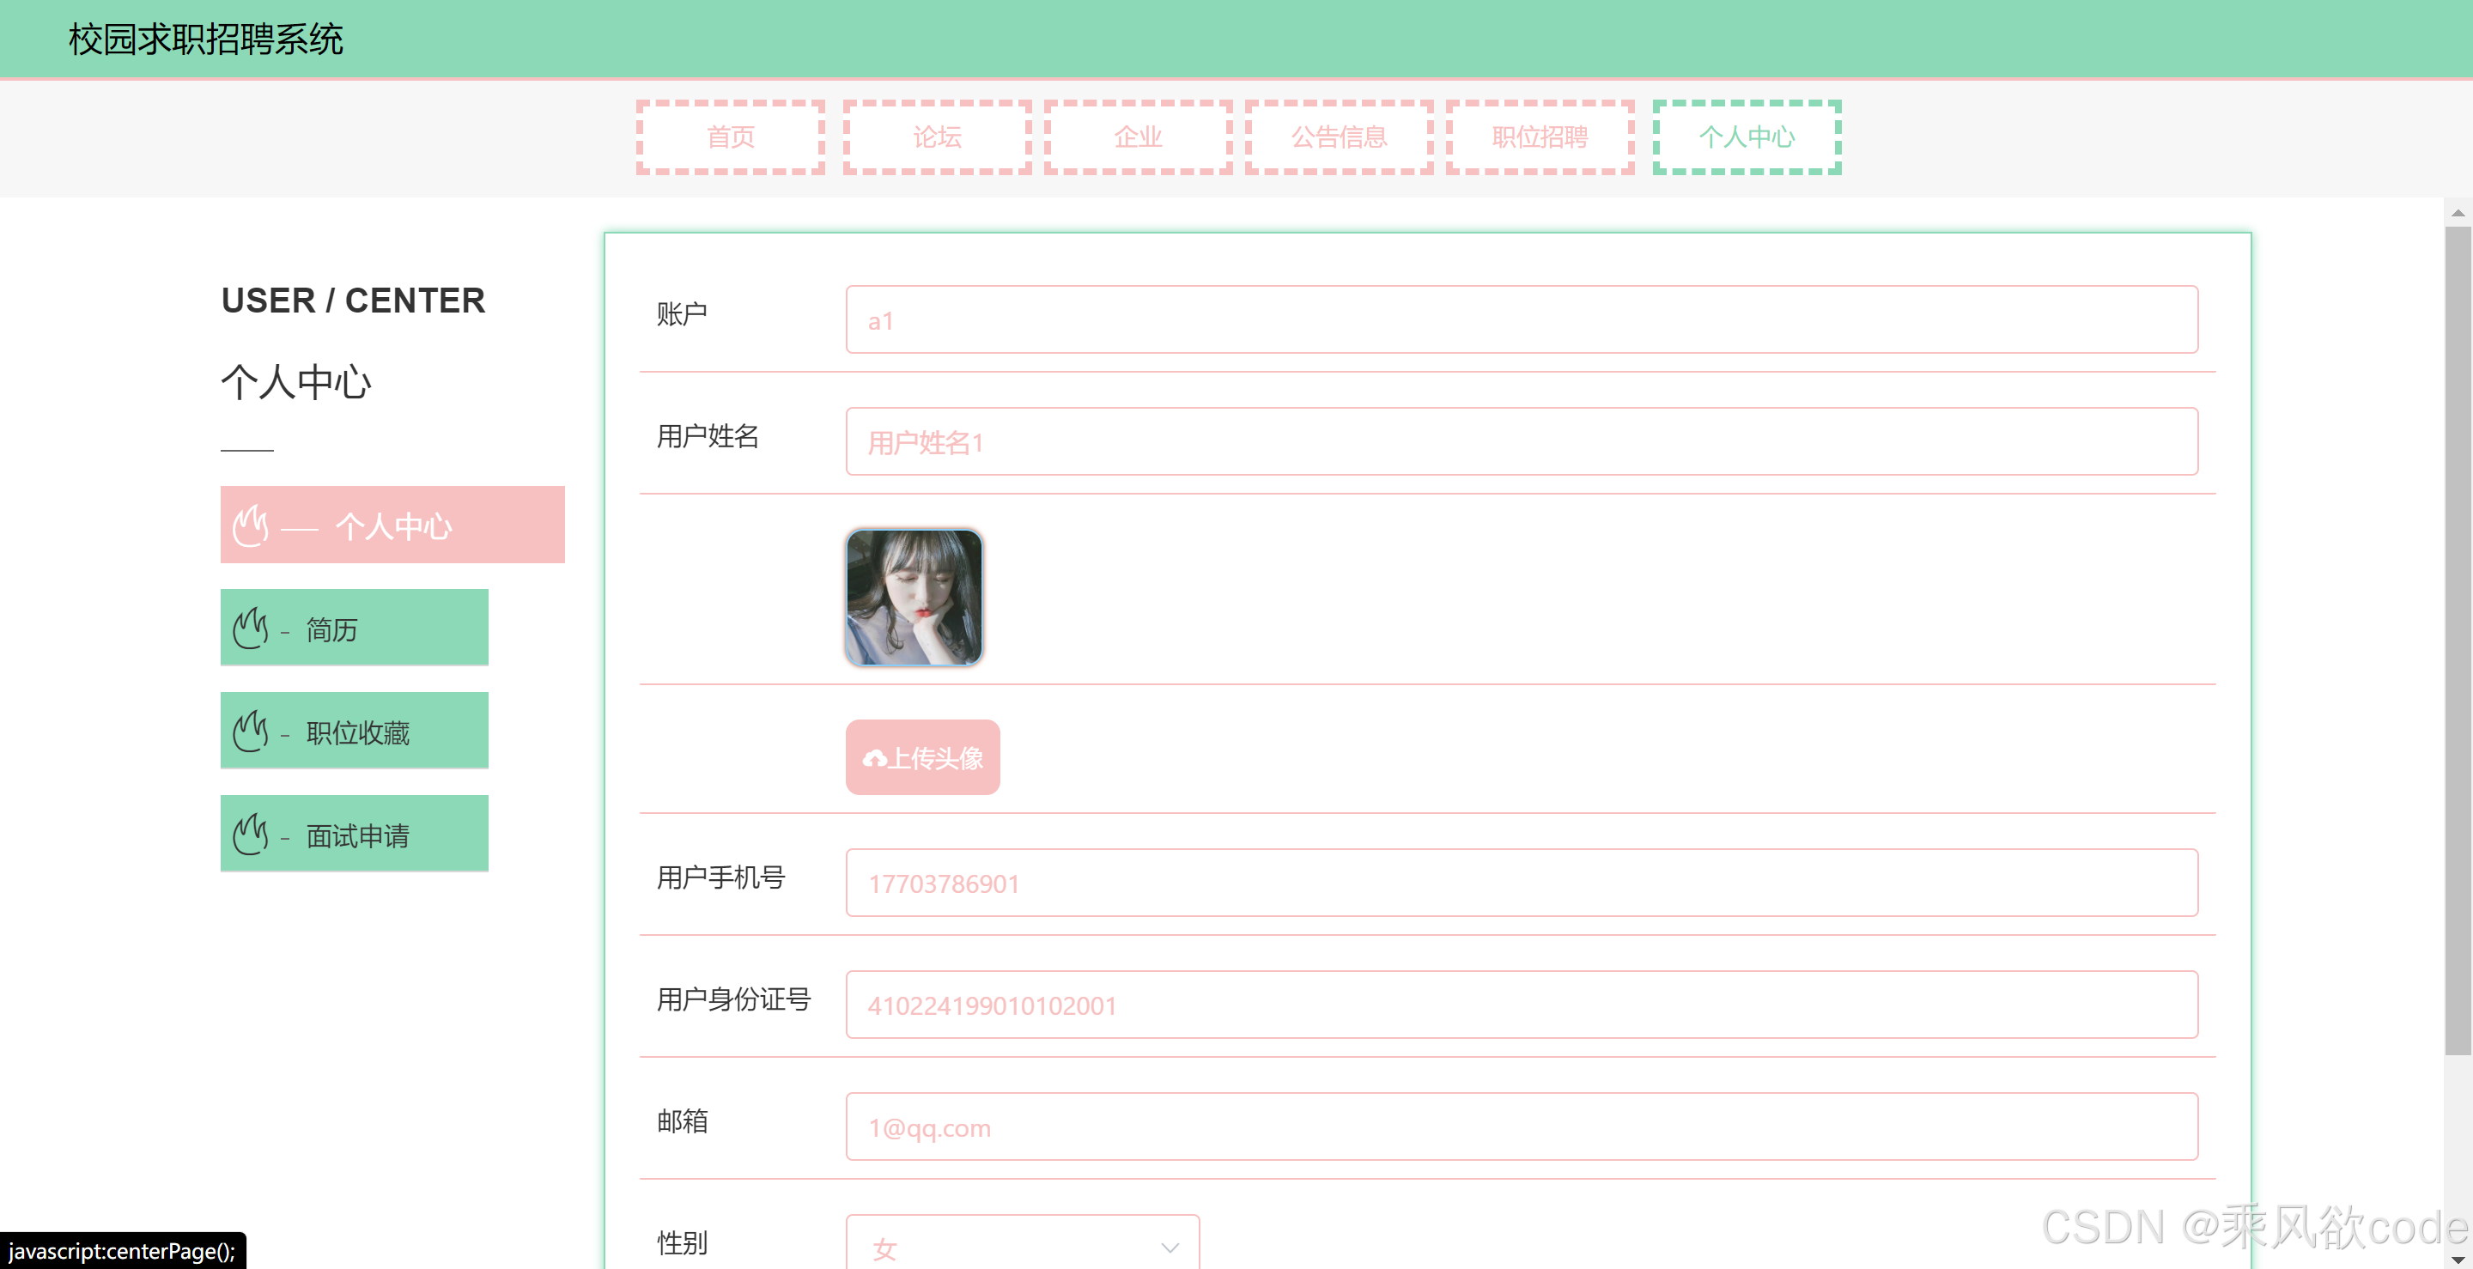Open the 论坛 section from top navigation
Image resolution: width=2473 pixels, height=1269 pixels.
(937, 137)
